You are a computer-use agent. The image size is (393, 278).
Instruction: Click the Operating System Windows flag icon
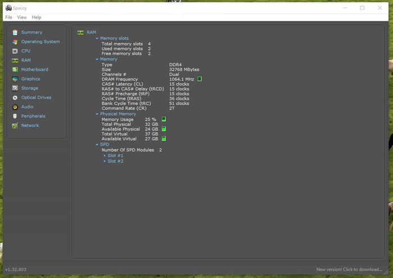coord(15,42)
